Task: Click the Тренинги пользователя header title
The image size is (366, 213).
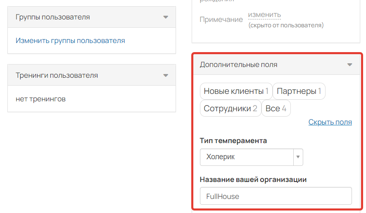Action: click(57, 75)
